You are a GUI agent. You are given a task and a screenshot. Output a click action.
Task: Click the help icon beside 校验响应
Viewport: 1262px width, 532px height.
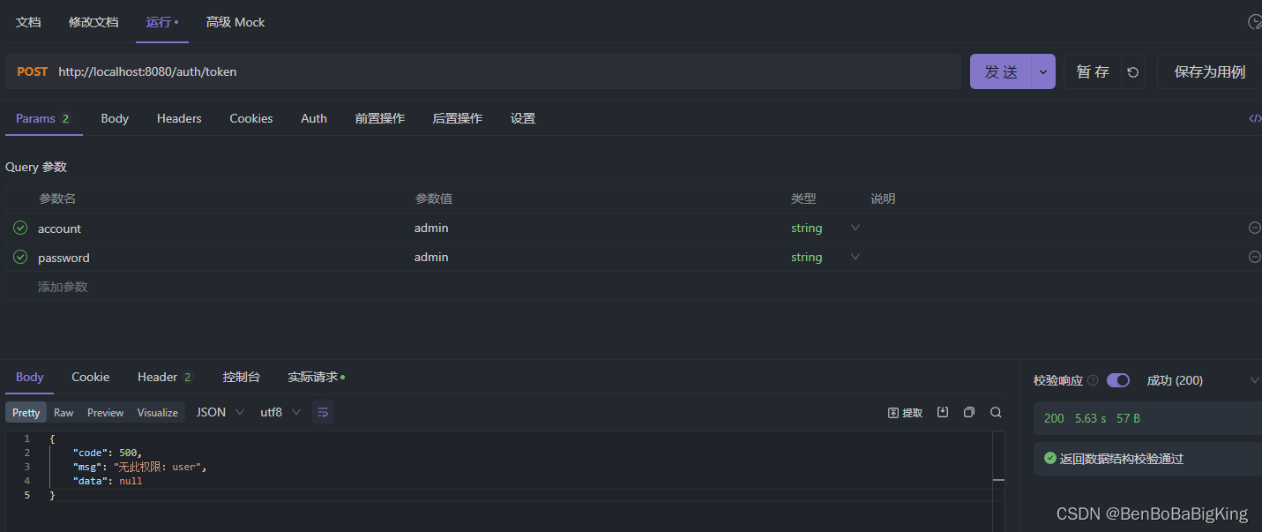[x=1093, y=380]
